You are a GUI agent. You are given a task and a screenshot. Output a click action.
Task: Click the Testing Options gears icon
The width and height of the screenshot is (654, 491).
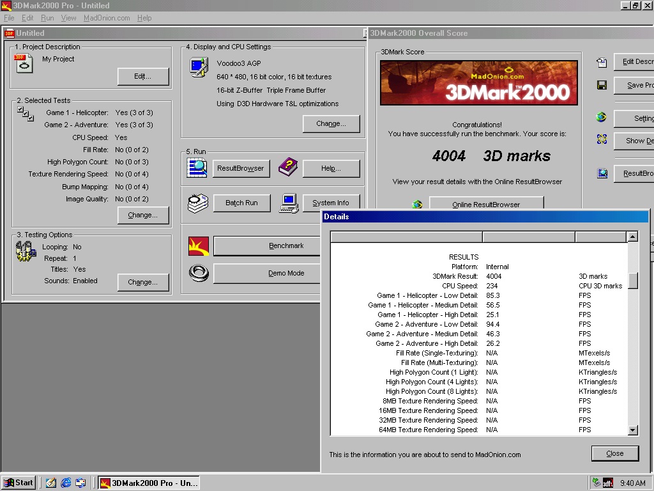pos(26,251)
